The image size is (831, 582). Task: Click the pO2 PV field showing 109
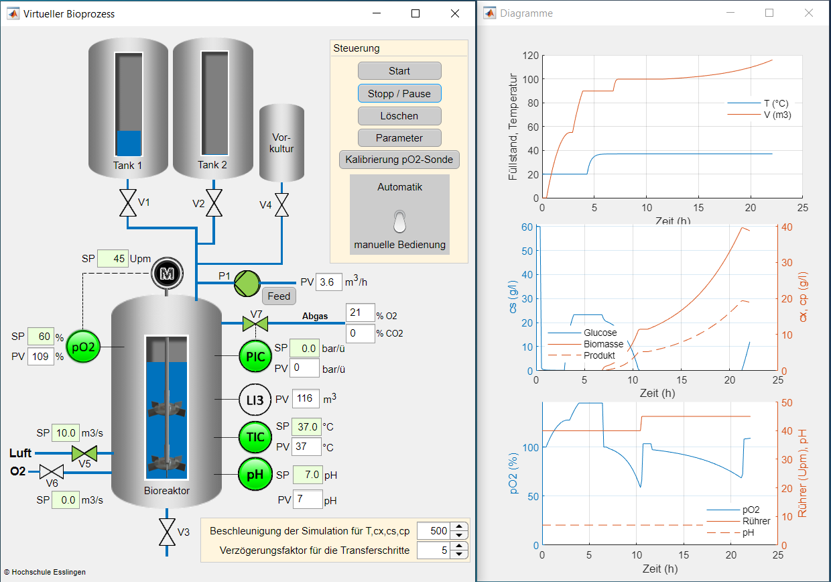pos(40,357)
